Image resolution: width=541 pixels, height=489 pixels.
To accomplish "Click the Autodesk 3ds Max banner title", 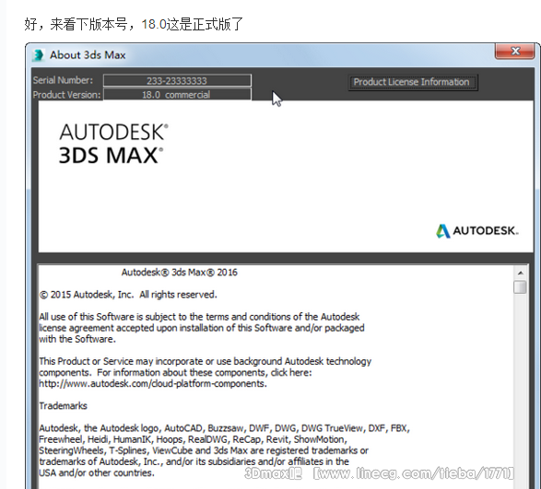I will point(113,144).
